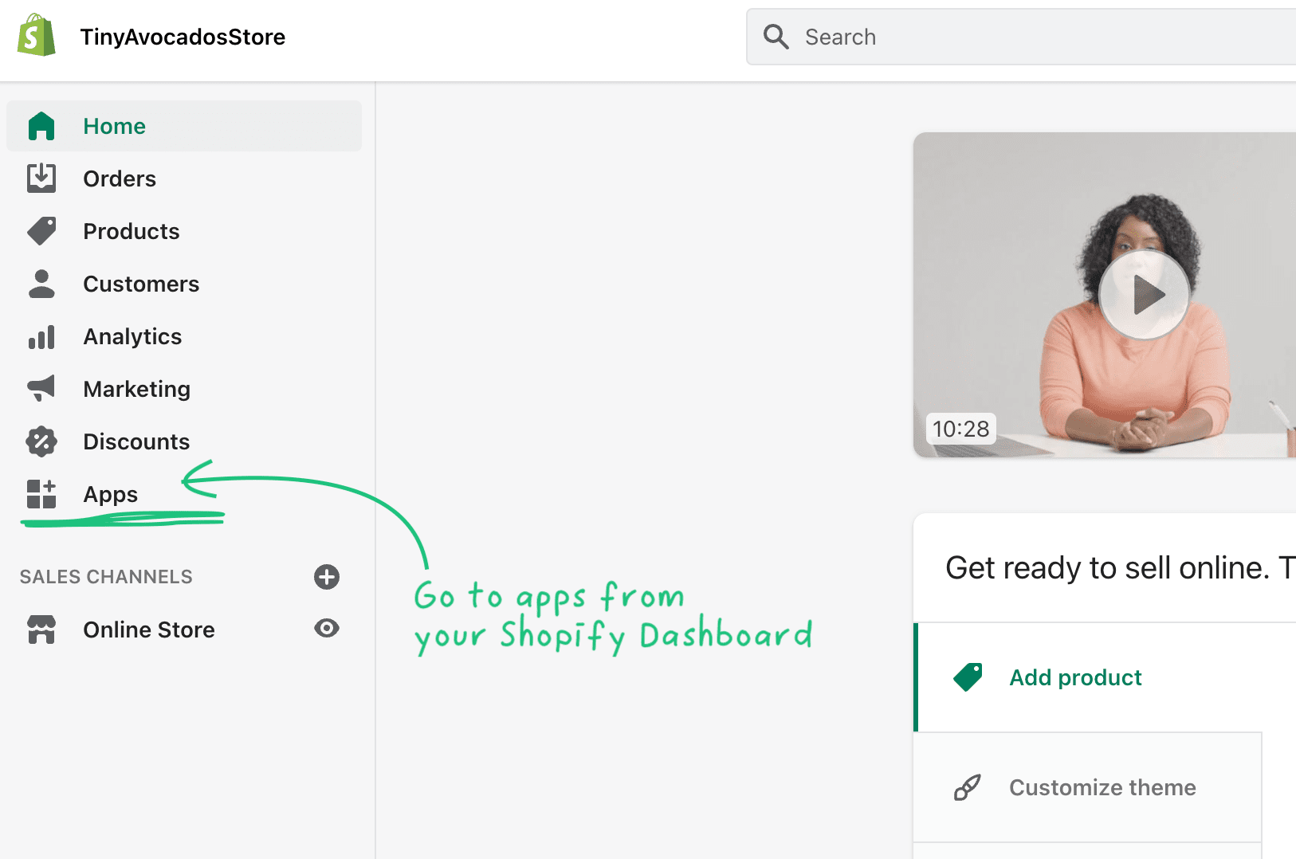Click the Discounts percent badge icon
The width and height of the screenshot is (1296, 859).
point(41,441)
